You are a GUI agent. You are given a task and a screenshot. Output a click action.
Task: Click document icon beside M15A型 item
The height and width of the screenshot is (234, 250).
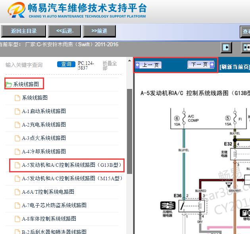(17, 179)
